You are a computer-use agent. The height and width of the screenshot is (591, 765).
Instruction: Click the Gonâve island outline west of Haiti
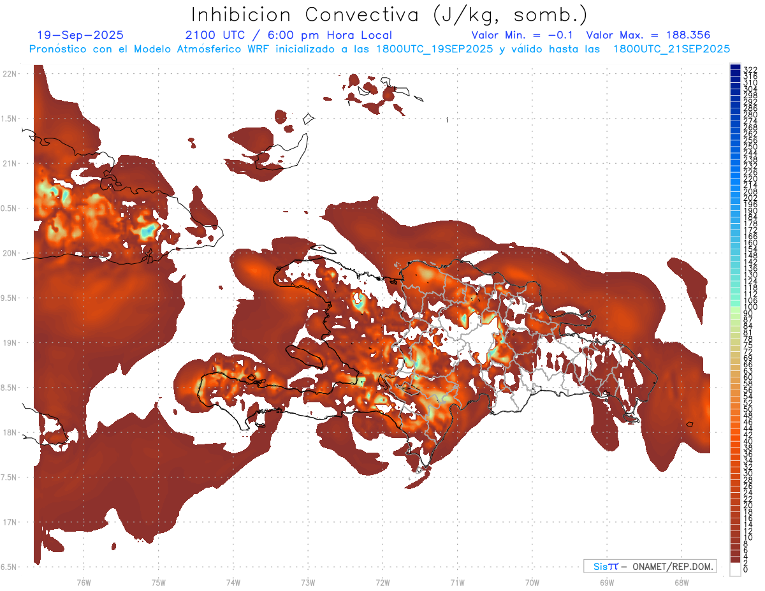click(x=305, y=356)
